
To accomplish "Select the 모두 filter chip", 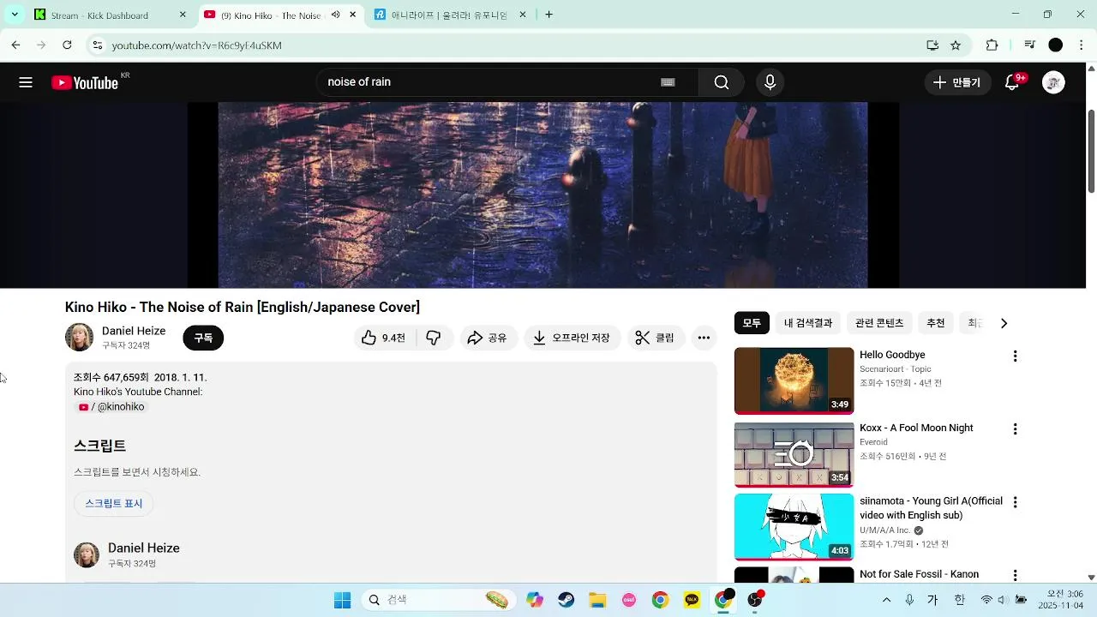I will [x=752, y=323].
